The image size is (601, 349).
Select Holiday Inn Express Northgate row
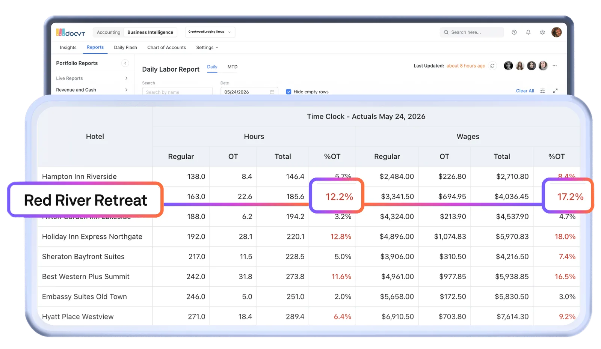(92, 236)
